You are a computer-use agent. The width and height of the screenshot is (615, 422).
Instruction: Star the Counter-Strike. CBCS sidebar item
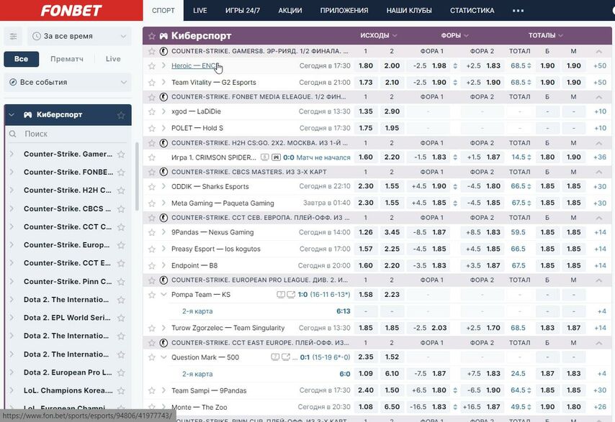click(x=121, y=209)
